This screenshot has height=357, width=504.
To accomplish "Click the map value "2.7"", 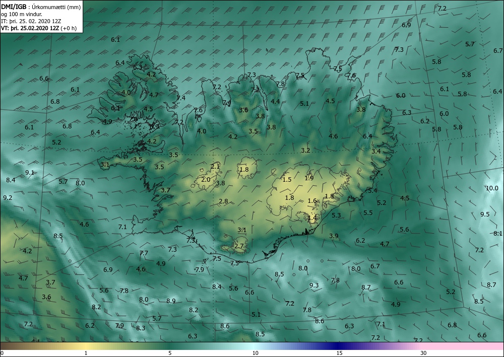I will [x=239, y=246].
